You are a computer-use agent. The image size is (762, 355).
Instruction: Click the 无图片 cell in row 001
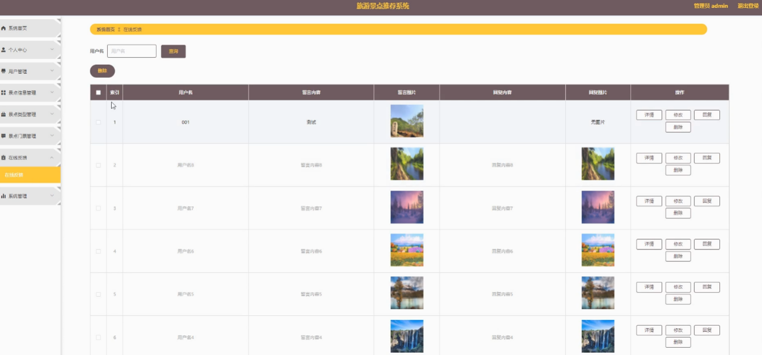(x=598, y=122)
